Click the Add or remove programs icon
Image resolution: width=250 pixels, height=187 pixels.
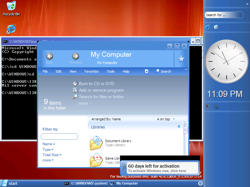pos(75,90)
